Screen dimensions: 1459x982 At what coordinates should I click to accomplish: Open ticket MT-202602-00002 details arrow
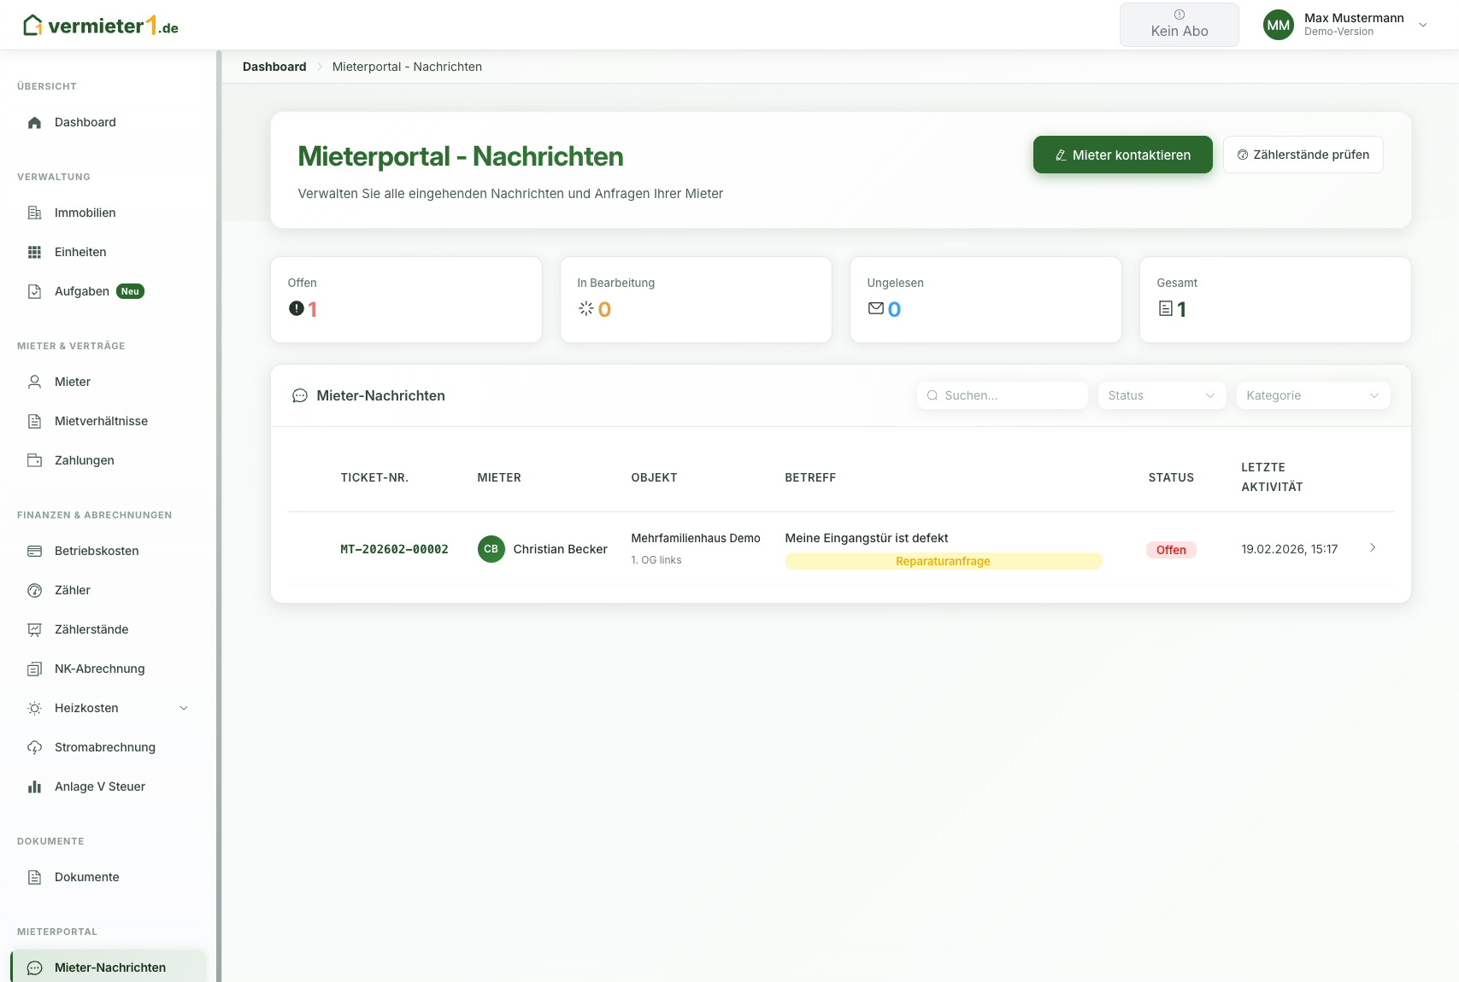click(1372, 547)
